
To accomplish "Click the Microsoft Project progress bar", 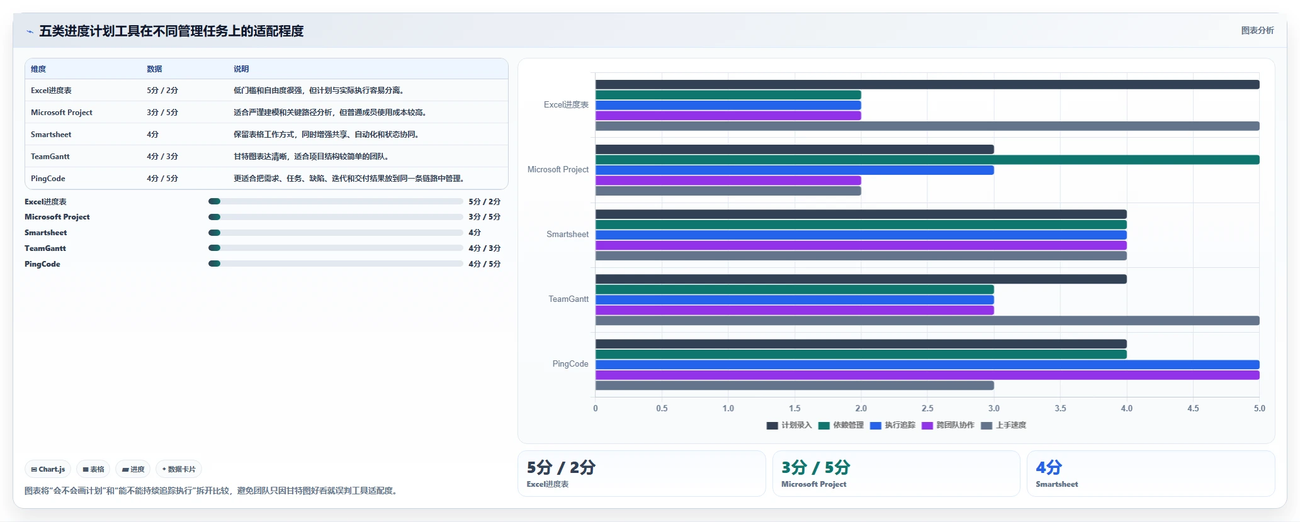I will (336, 217).
